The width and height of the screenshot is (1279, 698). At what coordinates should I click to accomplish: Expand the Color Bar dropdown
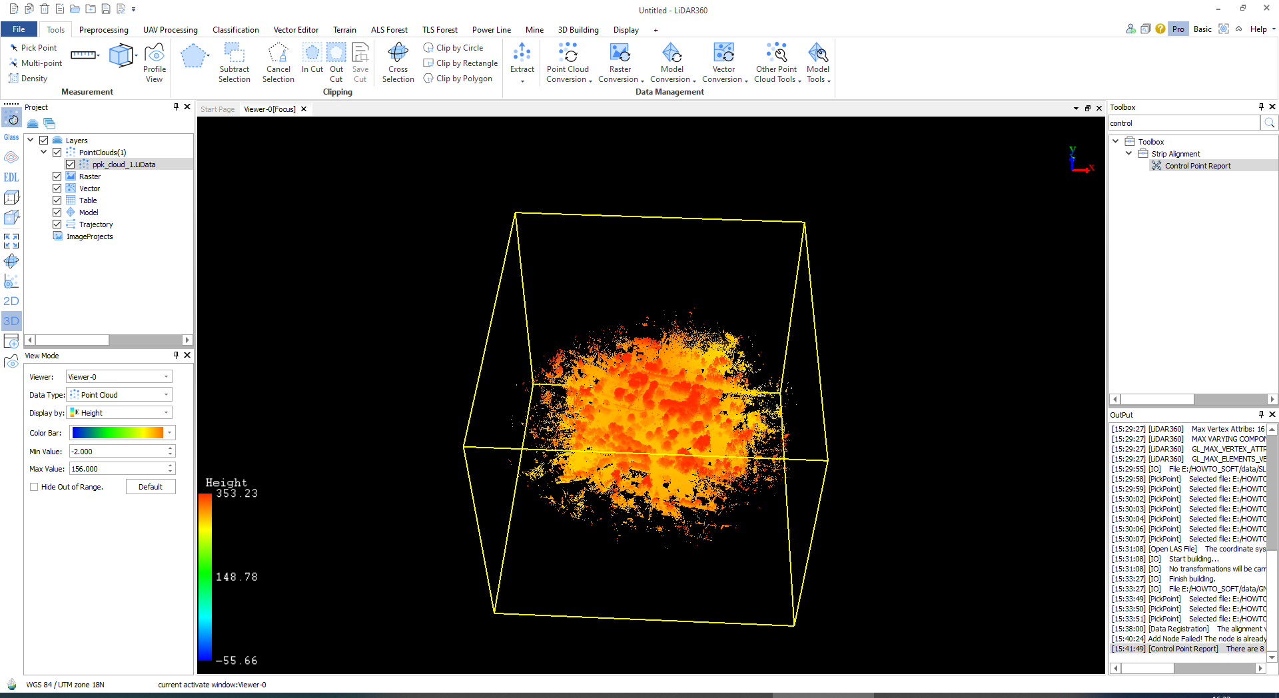click(170, 433)
